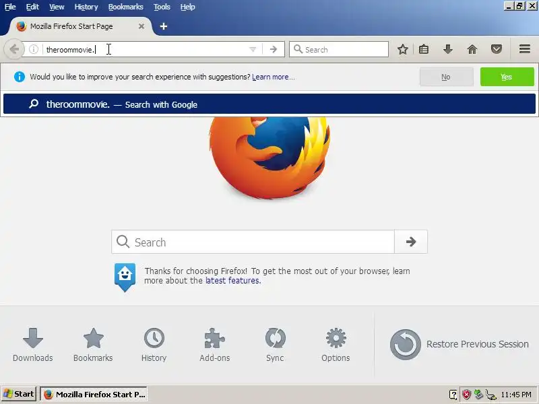Open the Tools menu
The image size is (539, 404).
[x=162, y=7]
